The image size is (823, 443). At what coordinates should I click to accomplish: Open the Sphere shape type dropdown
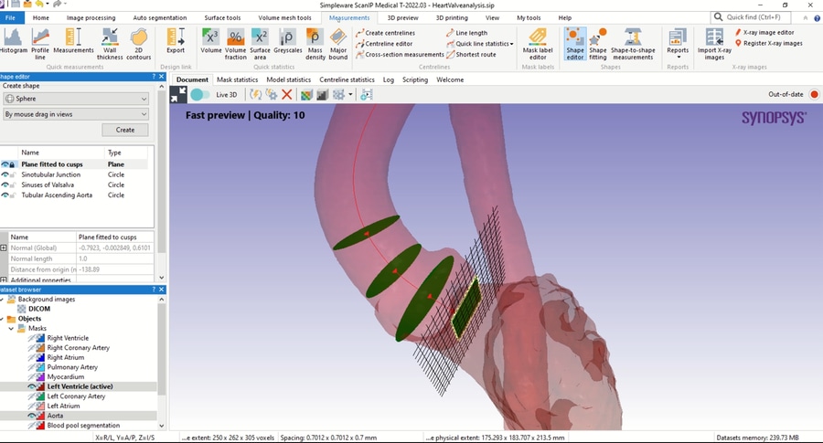76,99
